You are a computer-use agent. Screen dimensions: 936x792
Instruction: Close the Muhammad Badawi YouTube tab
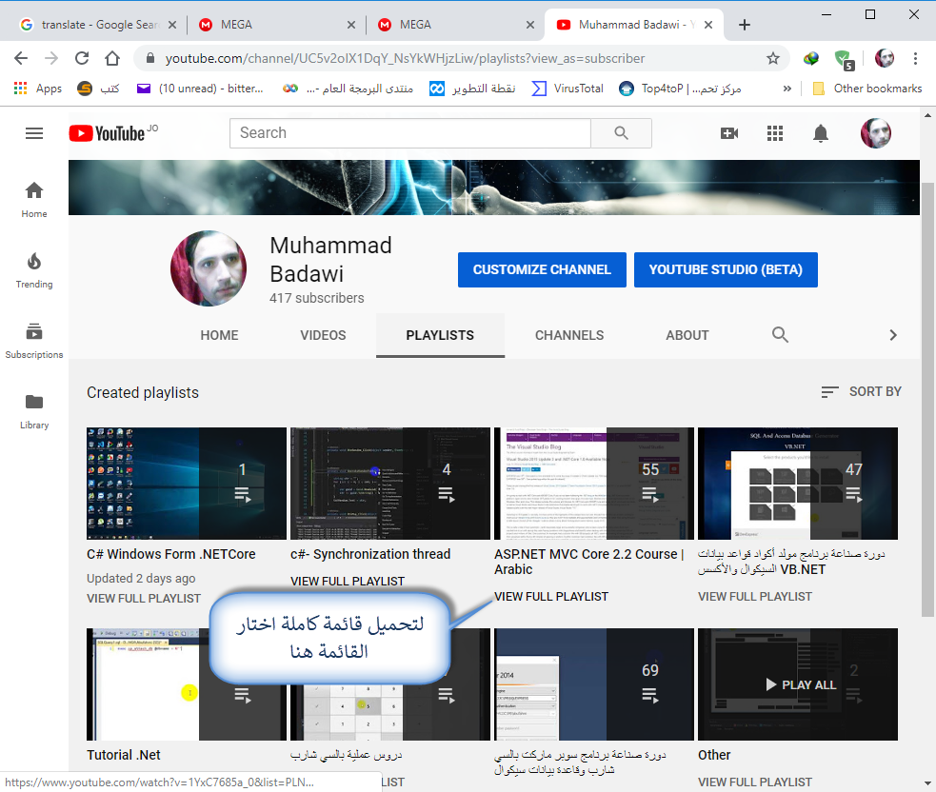coord(708,25)
